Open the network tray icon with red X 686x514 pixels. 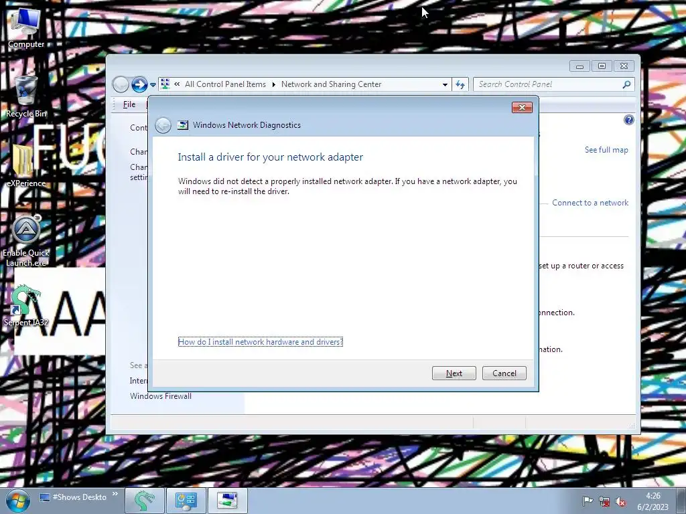pos(604,501)
